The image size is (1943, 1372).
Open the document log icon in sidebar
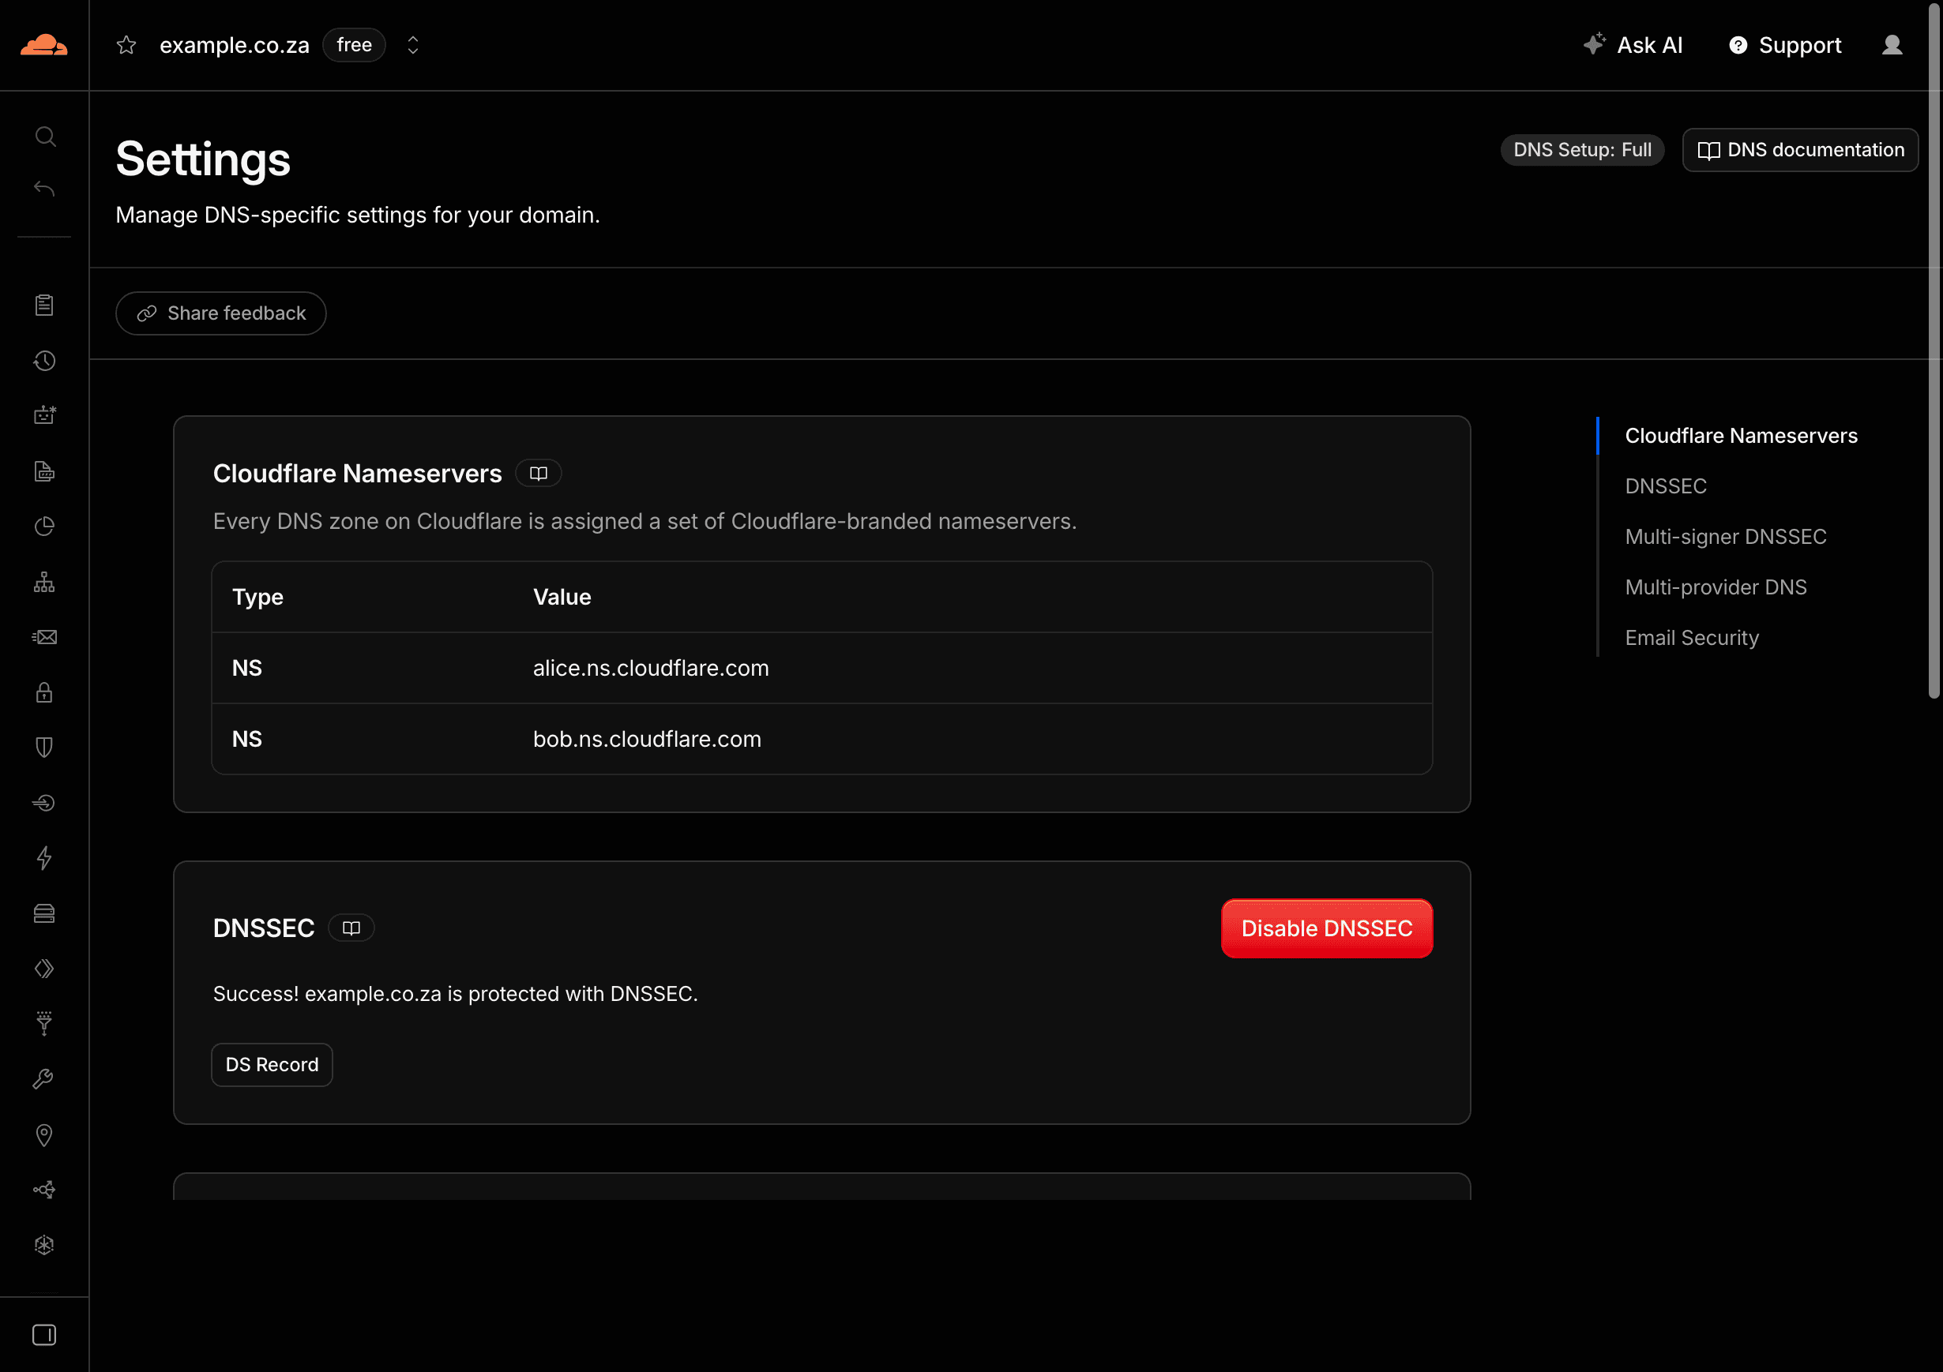click(x=45, y=471)
